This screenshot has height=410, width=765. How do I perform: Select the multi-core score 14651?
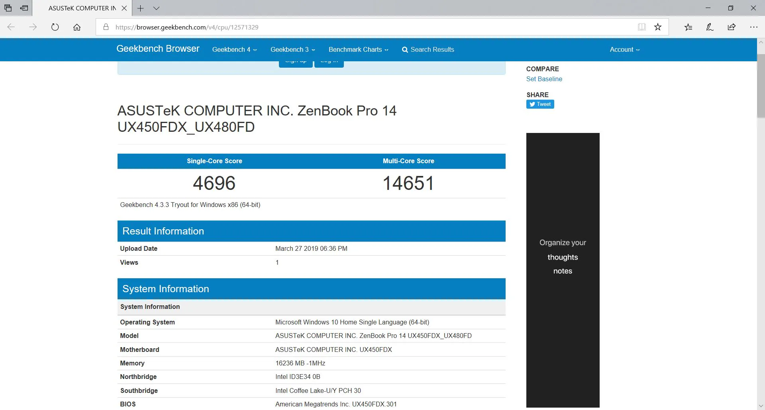408,183
